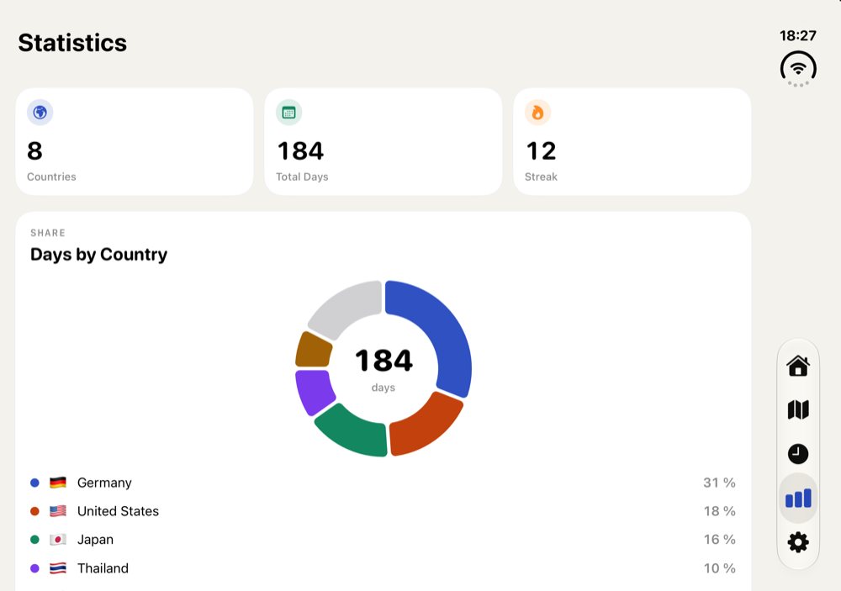
Task: Click the Thailand flag icon
Action: point(58,568)
